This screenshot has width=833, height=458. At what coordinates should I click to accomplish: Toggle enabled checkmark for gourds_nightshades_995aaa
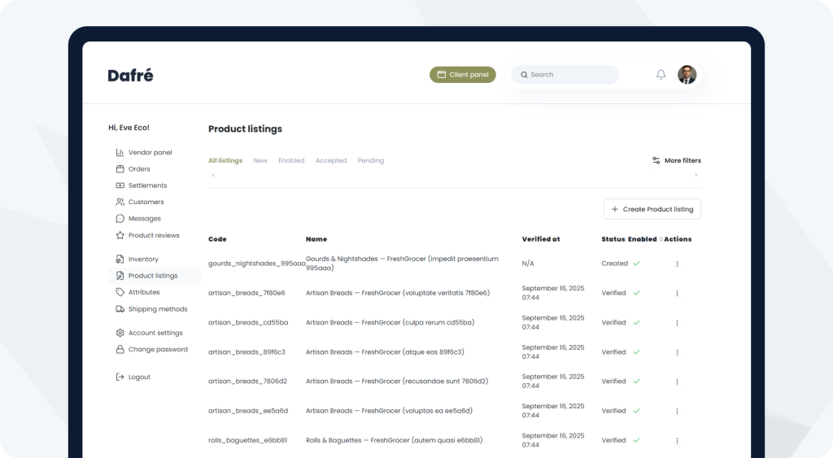point(636,264)
